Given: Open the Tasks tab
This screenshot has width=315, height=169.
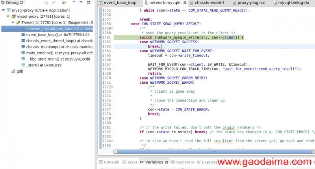Looking at the screenshot, I should click(x=130, y=162).
